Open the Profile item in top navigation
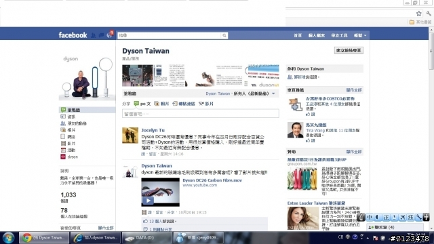Viewport: 434px width, 244px height. coord(317,35)
